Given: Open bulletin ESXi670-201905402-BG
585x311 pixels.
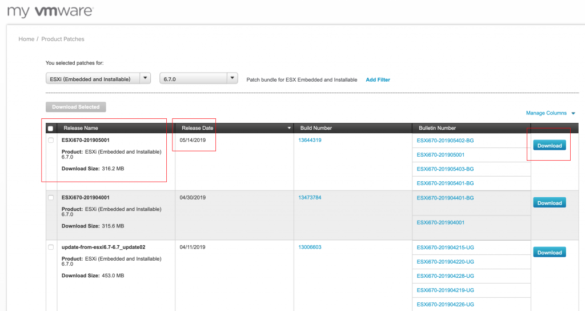Looking at the screenshot, I should point(445,140).
